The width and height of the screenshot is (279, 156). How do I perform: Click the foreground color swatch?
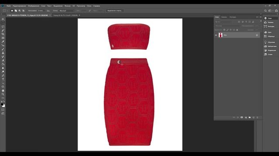click(2, 104)
